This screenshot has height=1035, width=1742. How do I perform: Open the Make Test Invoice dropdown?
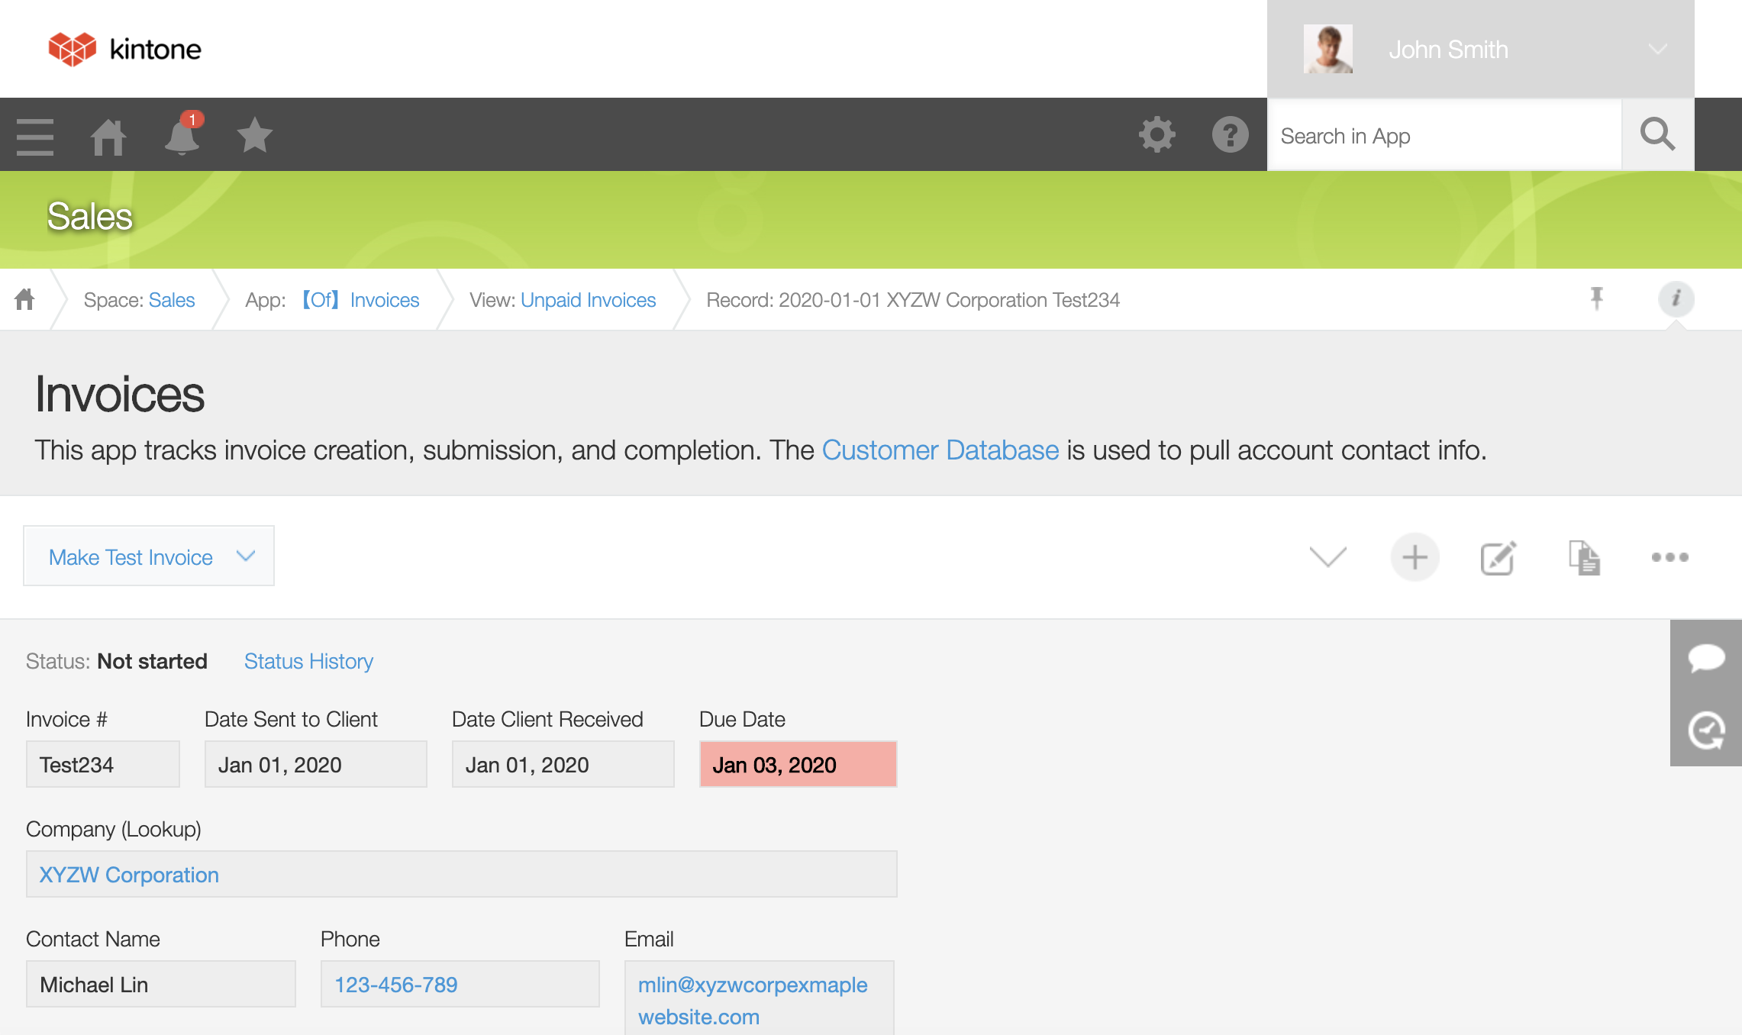coord(149,556)
